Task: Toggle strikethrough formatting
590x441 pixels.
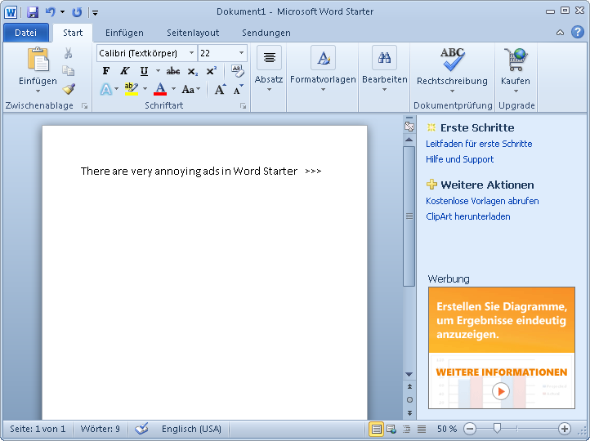Action: [x=172, y=71]
